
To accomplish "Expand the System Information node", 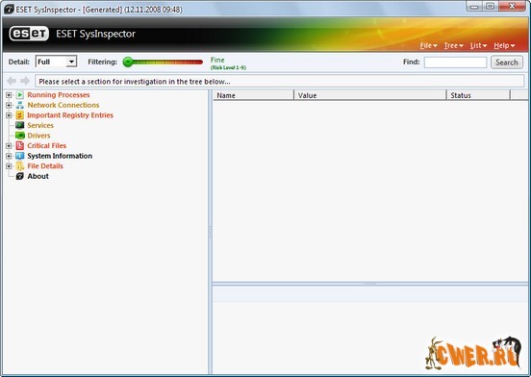I will click(9, 156).
